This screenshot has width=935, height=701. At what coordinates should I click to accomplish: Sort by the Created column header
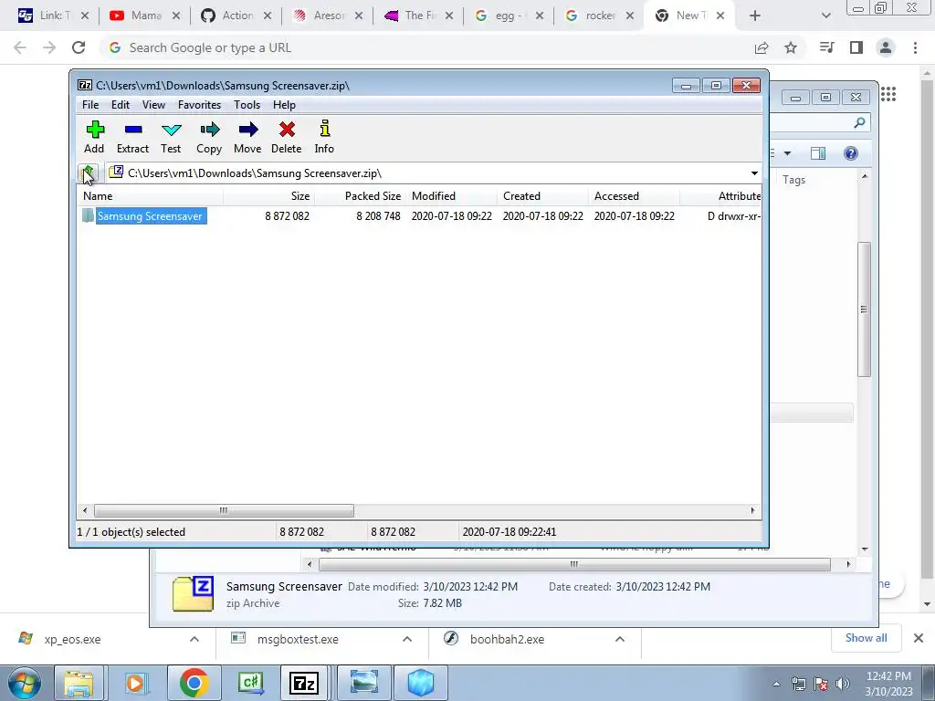(x=542, y=196)
